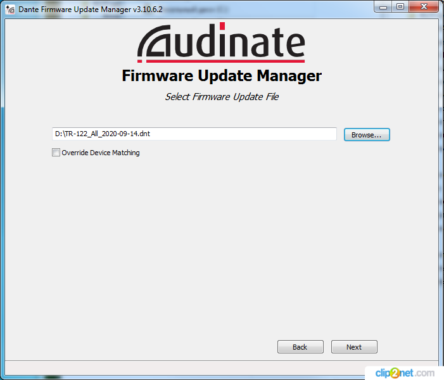Viewport: 444px width, 380px height.
Task: Click the Select Firmware Update File subtitle
Action: tap(222, 97)
